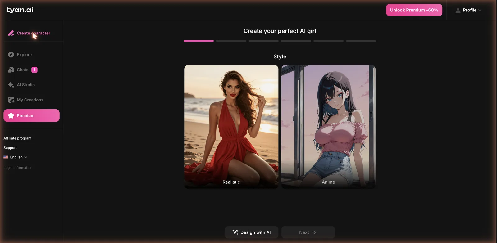Image resolution: width=497 pixels, height=243 pixels.
Task: Select the Anime style card
Action: [x=328, y=126]
